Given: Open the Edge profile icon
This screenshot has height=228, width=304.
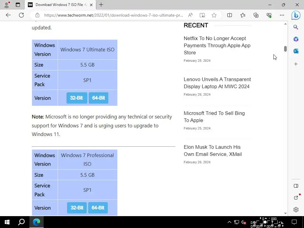Looking at the screenshot, I should [7, 5].
